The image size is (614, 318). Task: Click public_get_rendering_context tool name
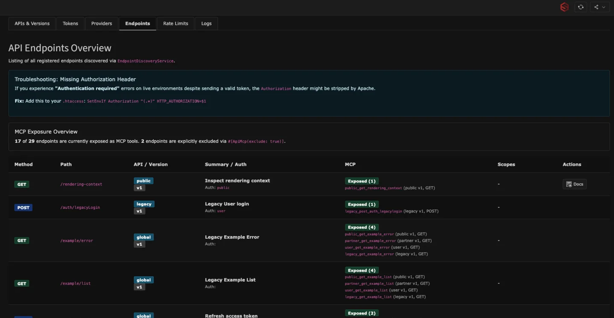click(374, 188)
